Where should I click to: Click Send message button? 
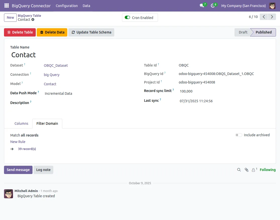pos(18,170)
